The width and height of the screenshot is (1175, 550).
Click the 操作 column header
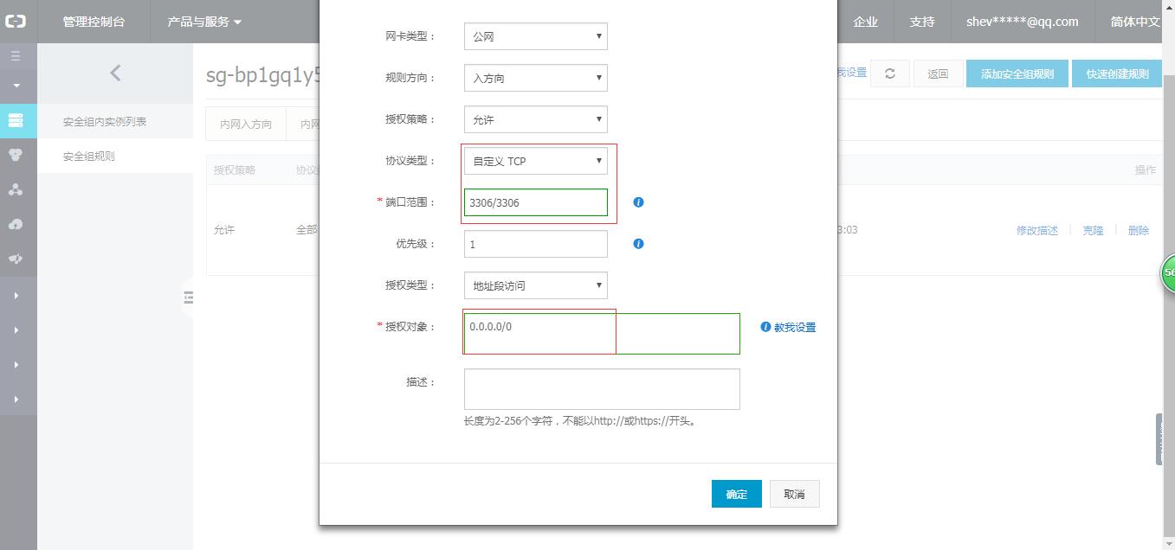(1146, 170)
